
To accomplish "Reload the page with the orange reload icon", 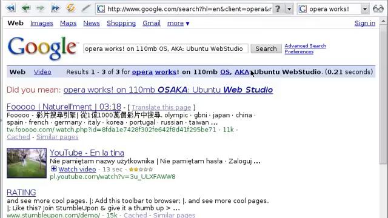I will pos(70,8).
